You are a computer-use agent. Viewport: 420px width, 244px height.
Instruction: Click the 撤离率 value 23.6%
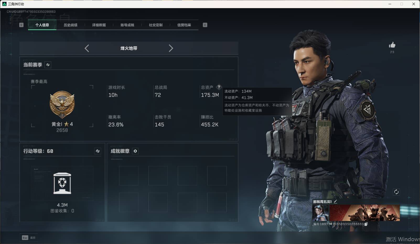tap(116, 125)
